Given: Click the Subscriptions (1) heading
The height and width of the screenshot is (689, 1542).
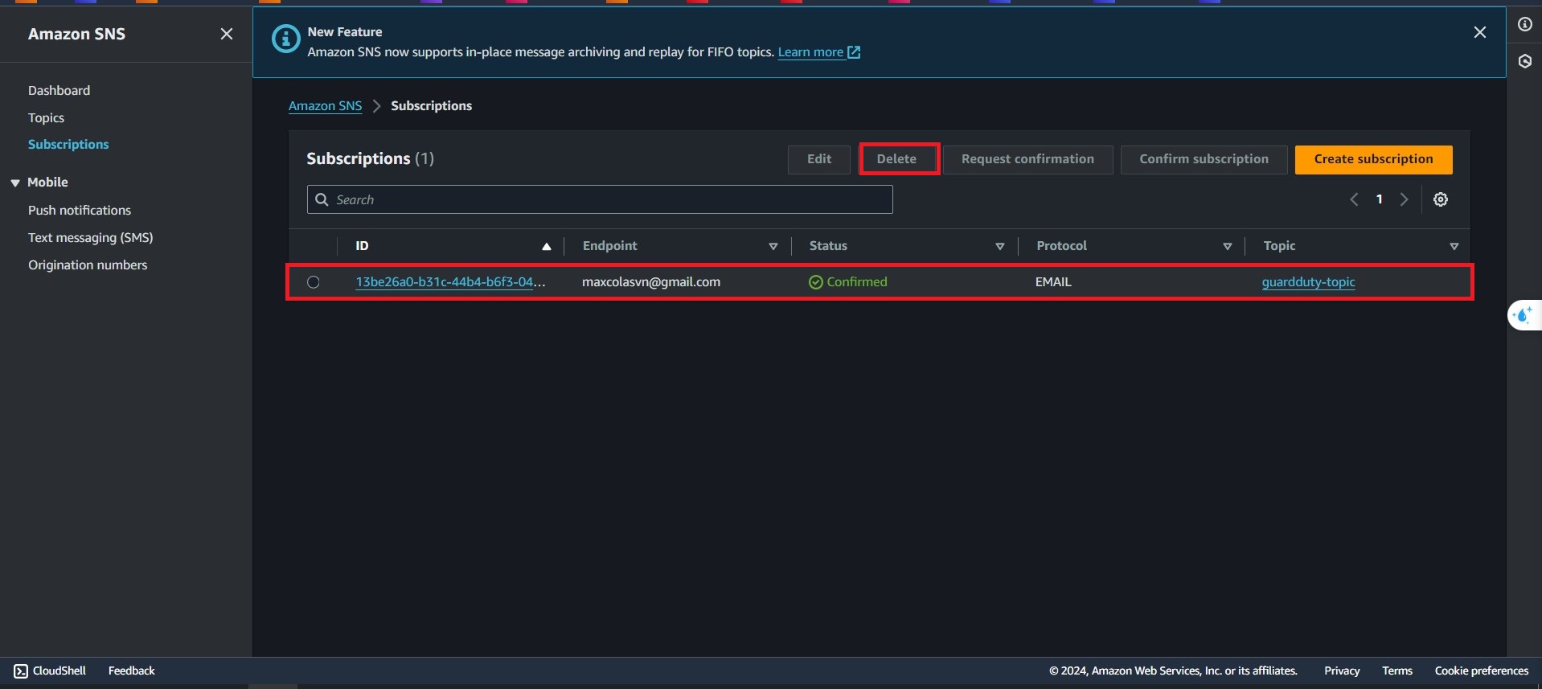Looking at the screenshot, I should point(370,158).
